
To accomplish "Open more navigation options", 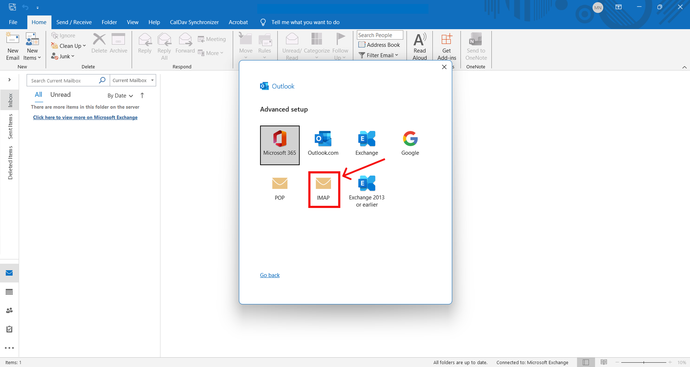I will (9, 348).
